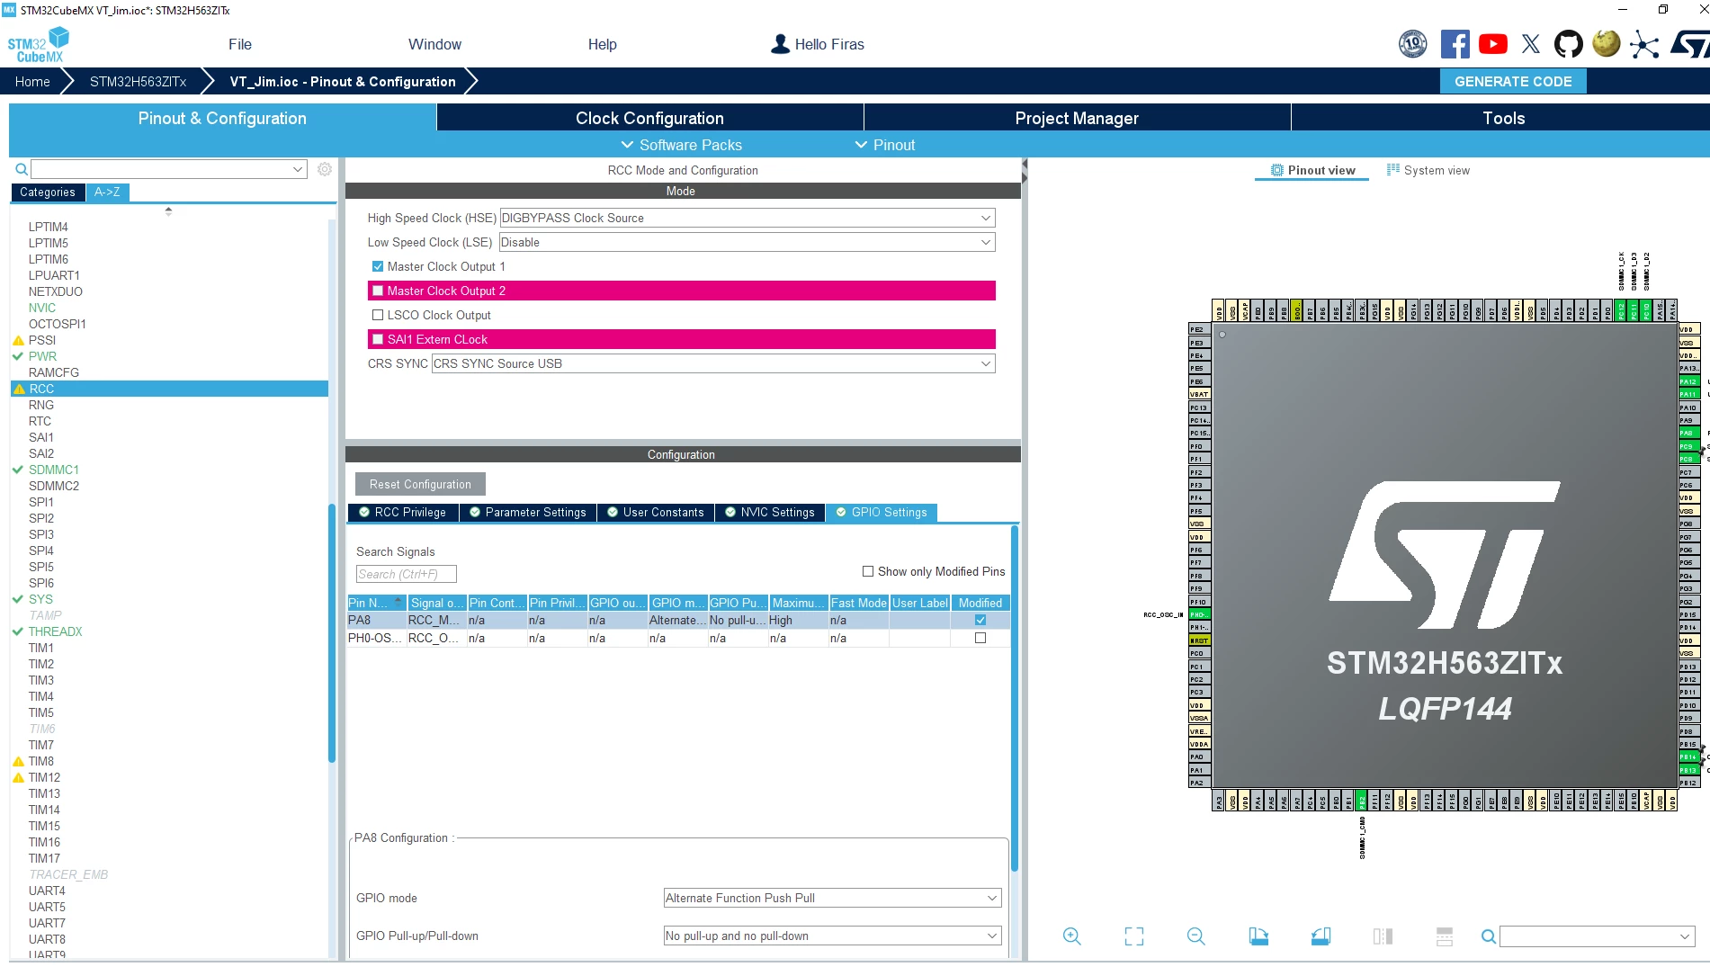This screenshot has width=1710, height=967.
Task: Open GPIO mode dropdown for PA8
Action: 832,898
